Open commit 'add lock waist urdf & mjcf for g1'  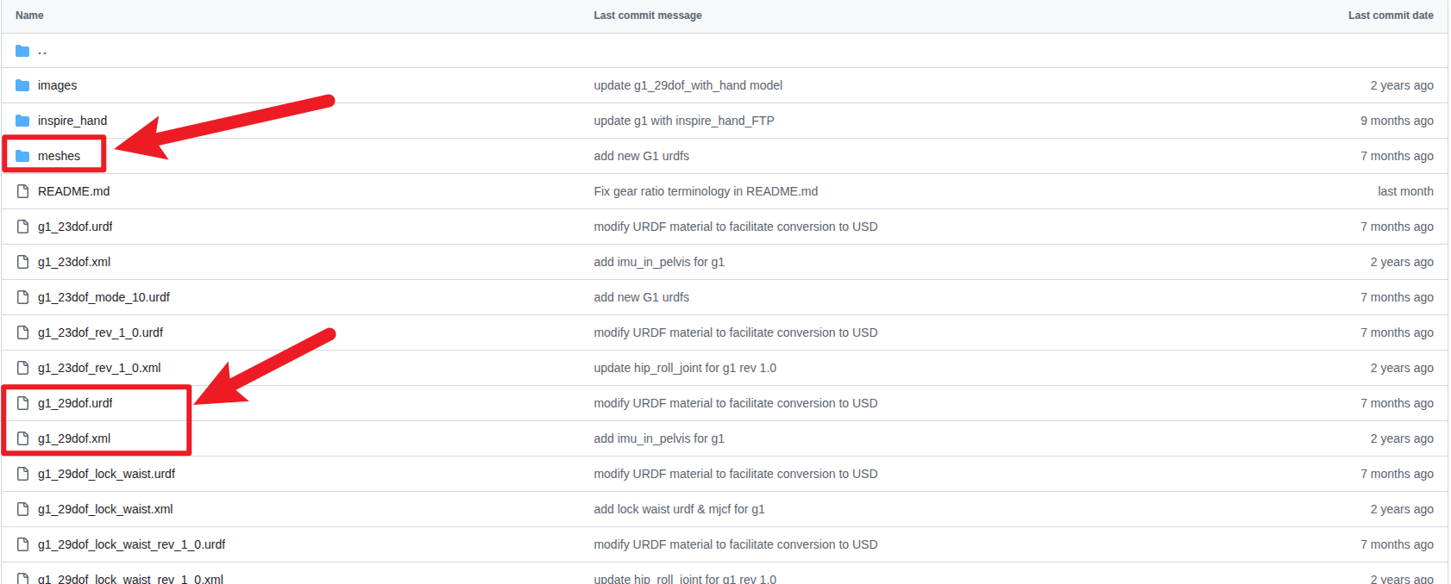point(679,509)
